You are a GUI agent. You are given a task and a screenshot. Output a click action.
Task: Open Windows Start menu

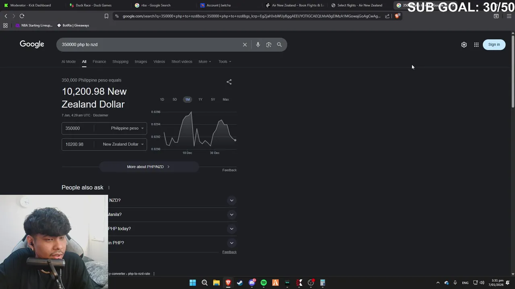193,283
